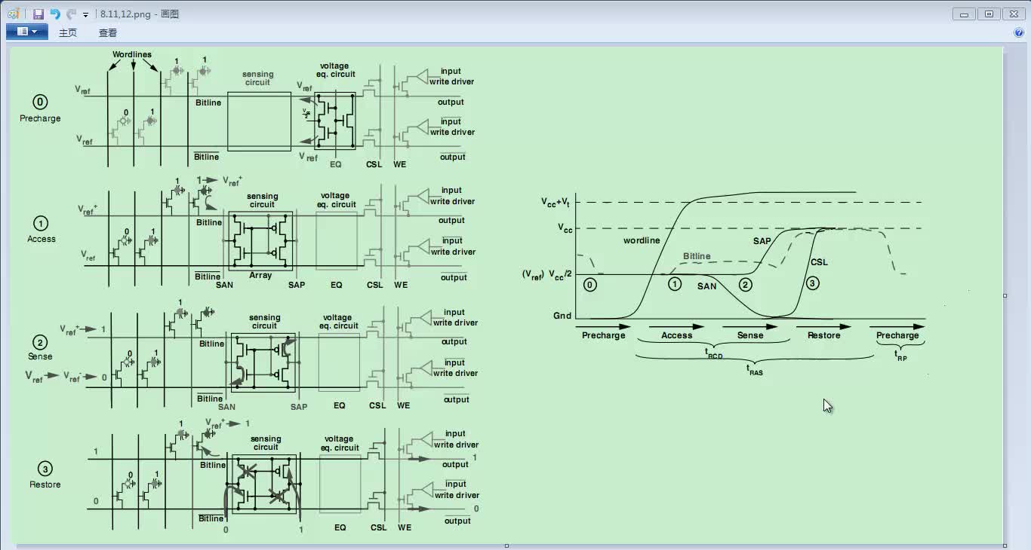This screenshot has width=1031, height=550.
Task: Click the lowercase 'wordline' curve label
Action: pos(642,240)
